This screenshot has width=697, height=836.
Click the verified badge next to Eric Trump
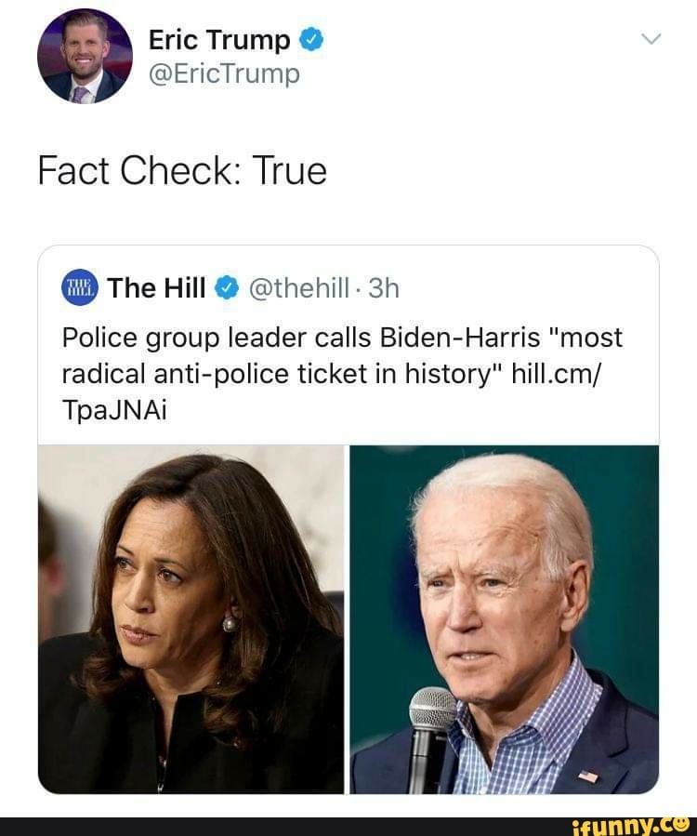[x=309, y=38]
